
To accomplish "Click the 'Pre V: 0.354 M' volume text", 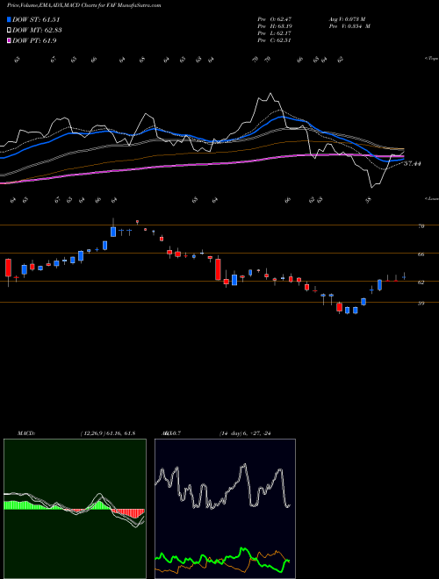I will point(349,26).
